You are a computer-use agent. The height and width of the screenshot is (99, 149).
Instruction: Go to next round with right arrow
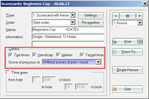click(x=139, y=16)
